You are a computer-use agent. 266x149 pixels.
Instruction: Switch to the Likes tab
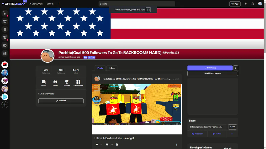[x=112, y=68]
